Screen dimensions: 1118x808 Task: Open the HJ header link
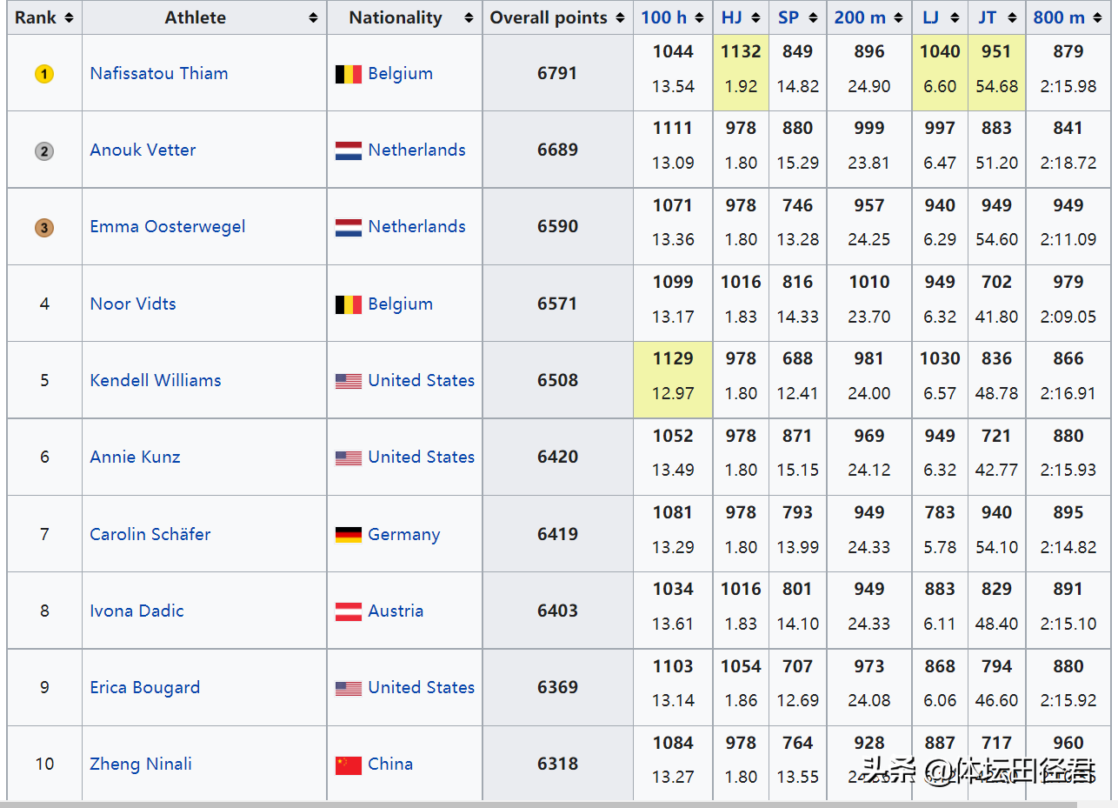(732, 17)
